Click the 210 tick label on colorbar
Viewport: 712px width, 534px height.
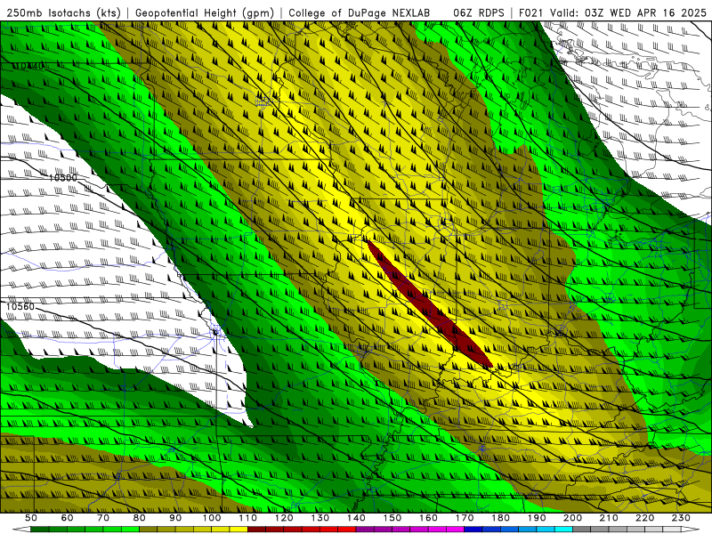[609, 518]
